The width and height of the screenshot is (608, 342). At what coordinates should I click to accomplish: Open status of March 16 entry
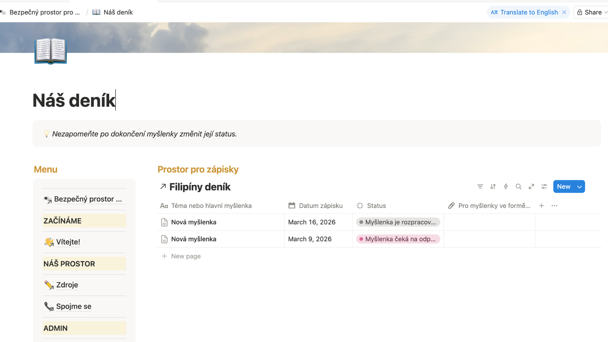398,222
